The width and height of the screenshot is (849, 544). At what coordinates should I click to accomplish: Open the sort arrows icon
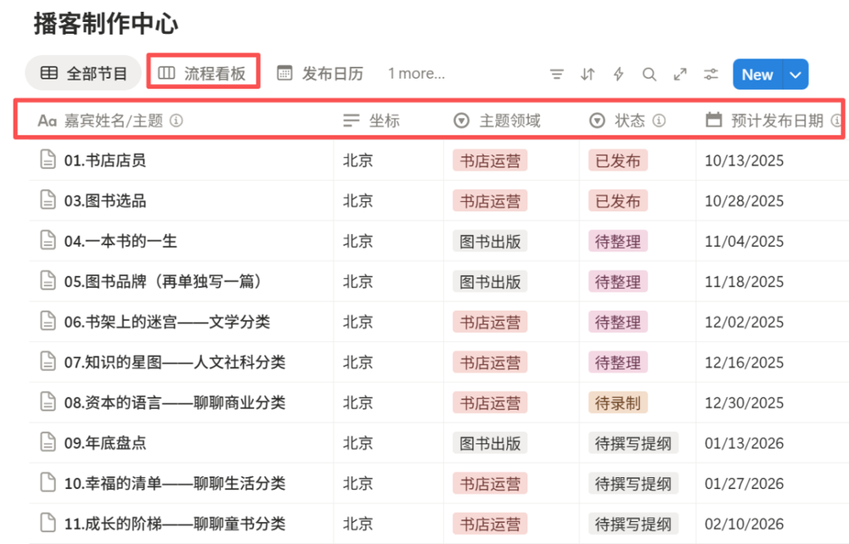(588, 75)
